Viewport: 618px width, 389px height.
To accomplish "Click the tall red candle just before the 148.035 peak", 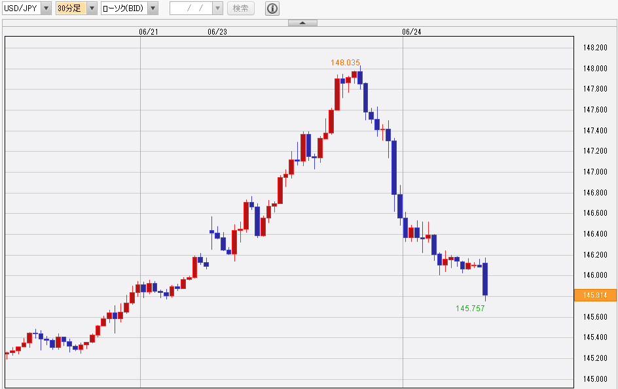I will pos(337,95).
